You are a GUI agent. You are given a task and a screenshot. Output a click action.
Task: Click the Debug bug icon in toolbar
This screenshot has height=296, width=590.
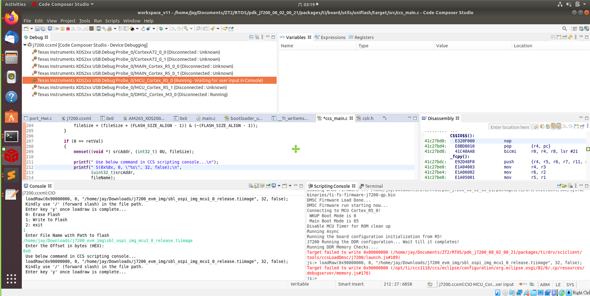[x=161, y=29]
